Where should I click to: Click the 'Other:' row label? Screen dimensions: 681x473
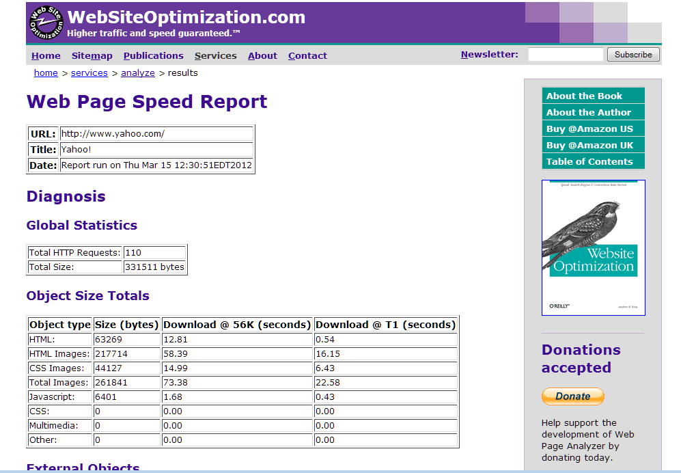coord(60,440)
